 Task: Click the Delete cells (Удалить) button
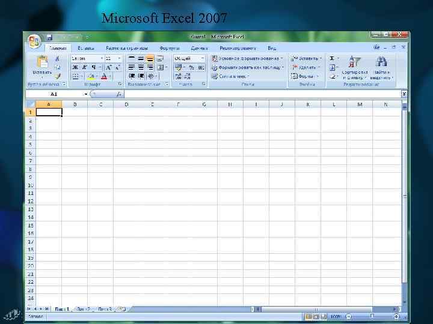306,67
